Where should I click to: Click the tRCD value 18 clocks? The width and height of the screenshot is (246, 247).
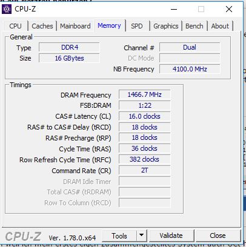point(145,127)
